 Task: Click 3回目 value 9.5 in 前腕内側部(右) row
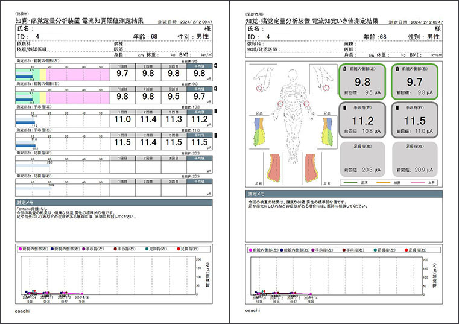click(174, 97)
